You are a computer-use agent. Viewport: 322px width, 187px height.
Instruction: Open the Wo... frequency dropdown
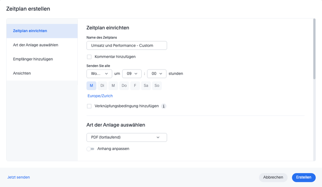pos(99,74)
